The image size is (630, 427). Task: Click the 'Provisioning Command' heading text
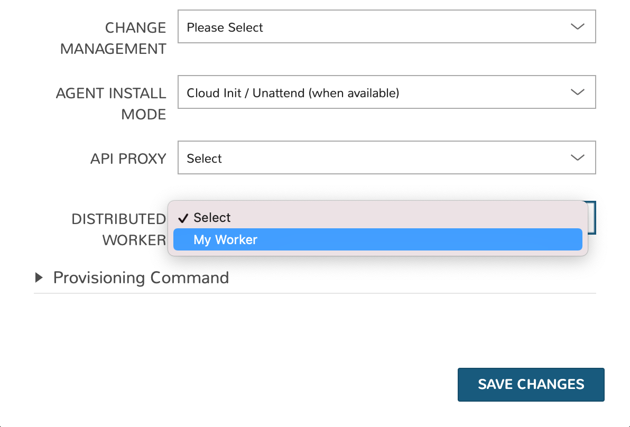pyautogui.click(x=141, y=277)
